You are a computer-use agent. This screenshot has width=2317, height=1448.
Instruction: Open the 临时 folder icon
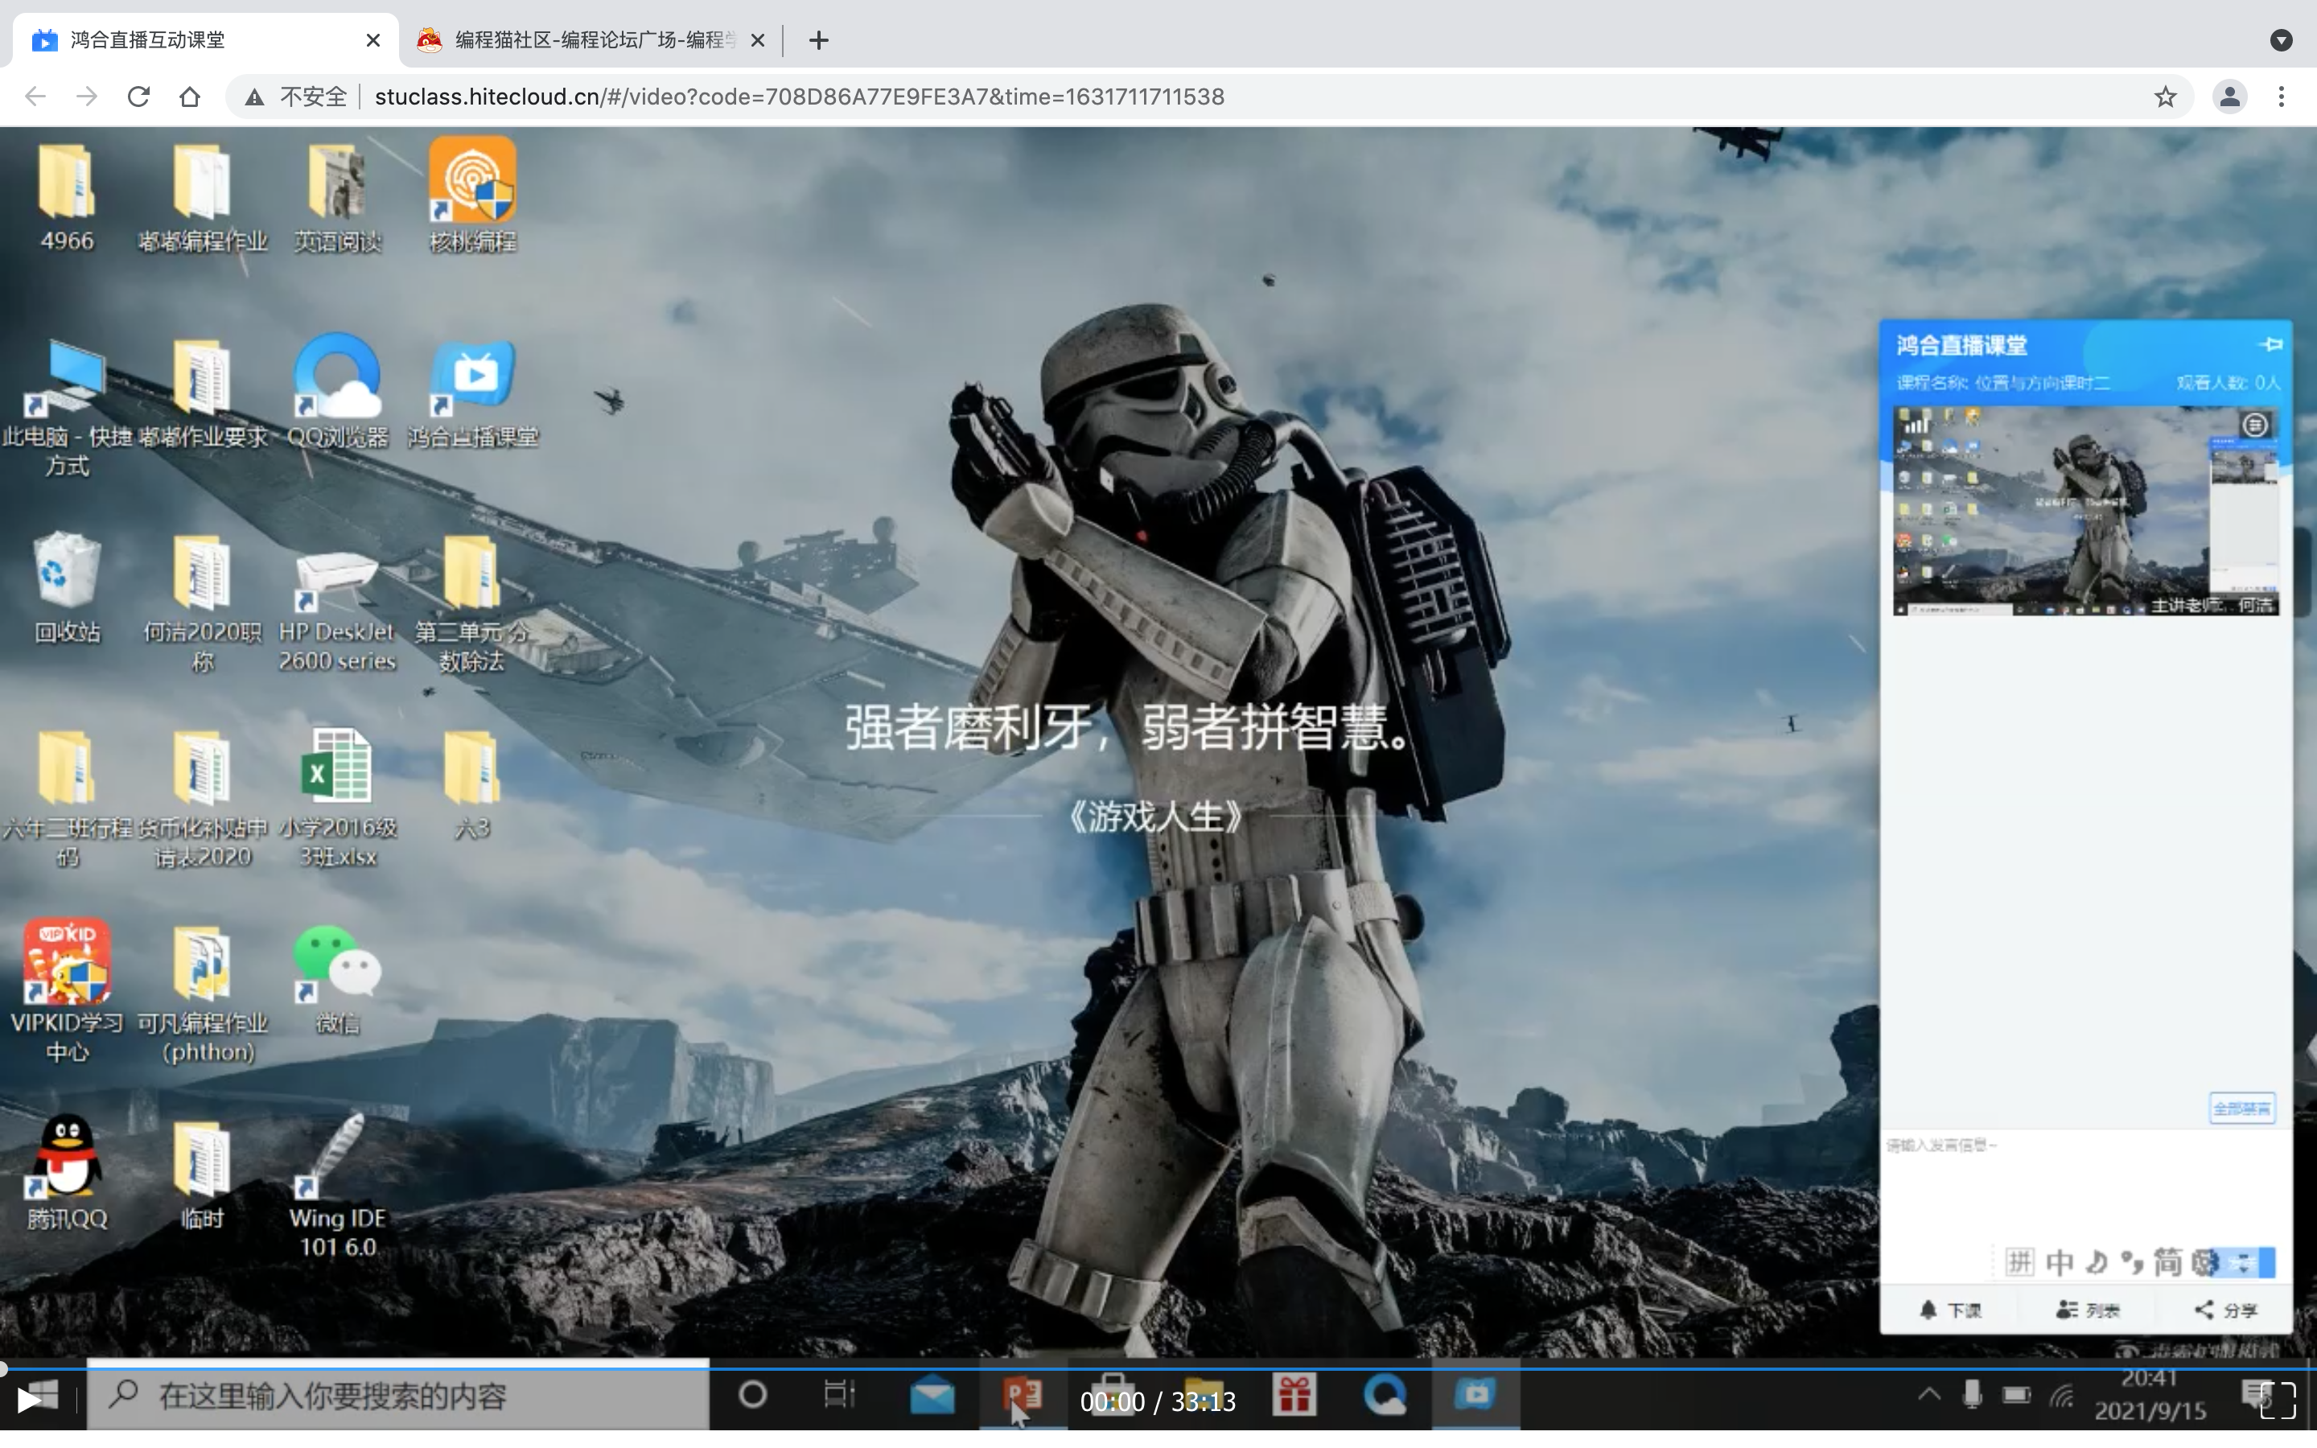(202, 1158)
